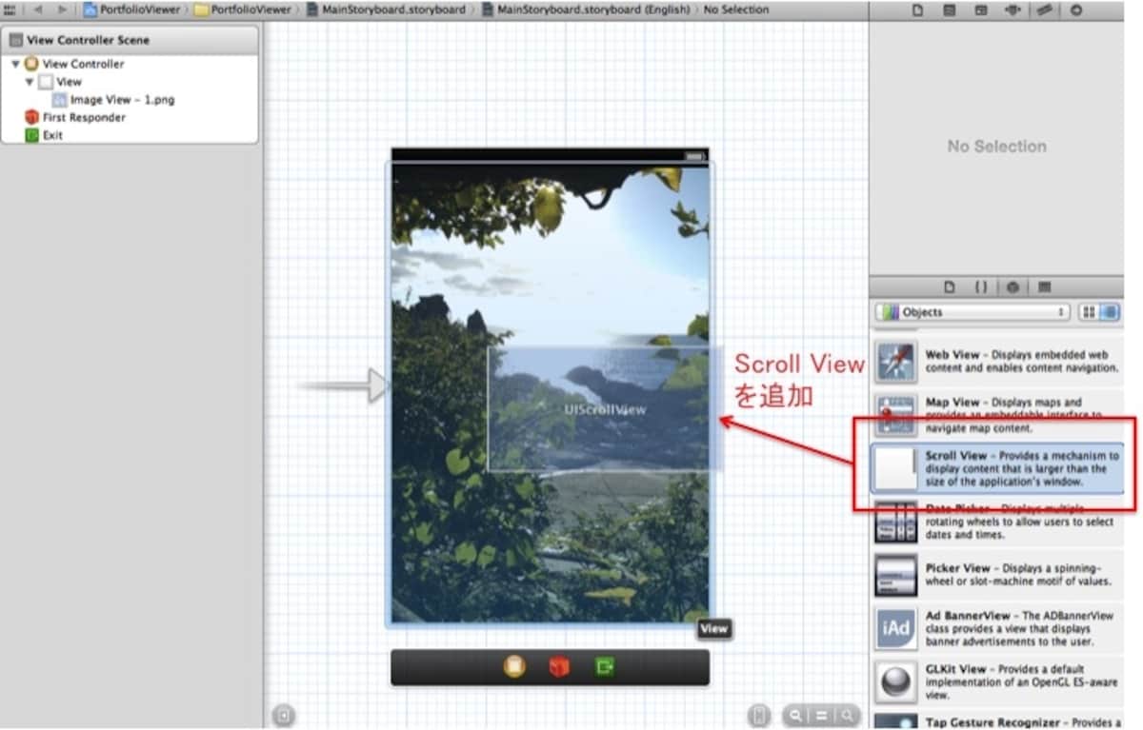Show the Object library
The width and height of the screenshot is (1143, 730).
coord(1013,286)
